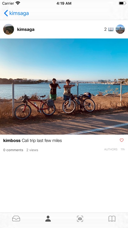Tap the open book icon beside 2

pos(111,29)
